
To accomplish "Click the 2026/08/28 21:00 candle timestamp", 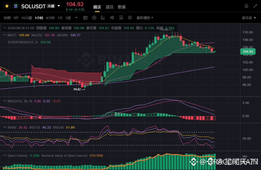I will tap(21, 28).
